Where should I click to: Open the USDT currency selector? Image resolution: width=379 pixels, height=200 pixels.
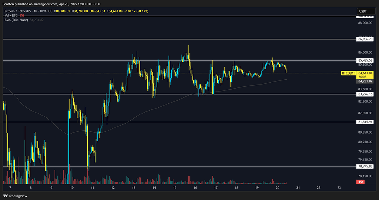[366, 11]
